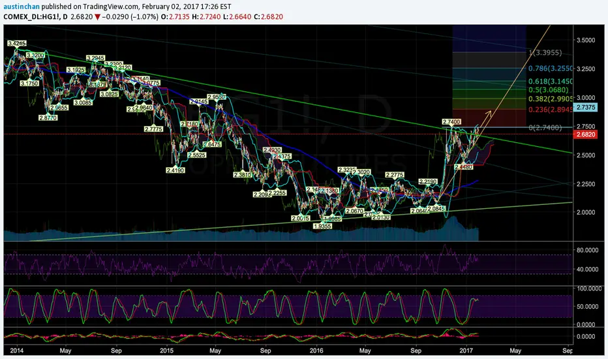Click the 2.3020 pivot high label
This screenshot has height=359, width=608.
(x=361, y=172)
